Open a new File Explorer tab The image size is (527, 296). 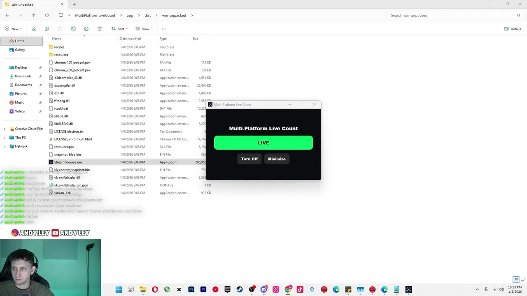coord(74,5)
